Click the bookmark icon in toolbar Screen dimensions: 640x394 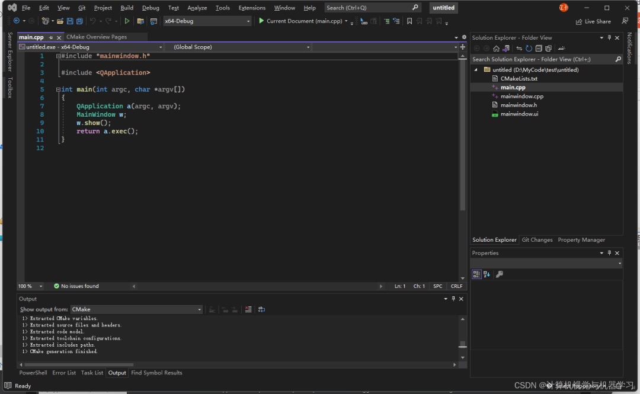pyautogui.click(x=409, y=21)
